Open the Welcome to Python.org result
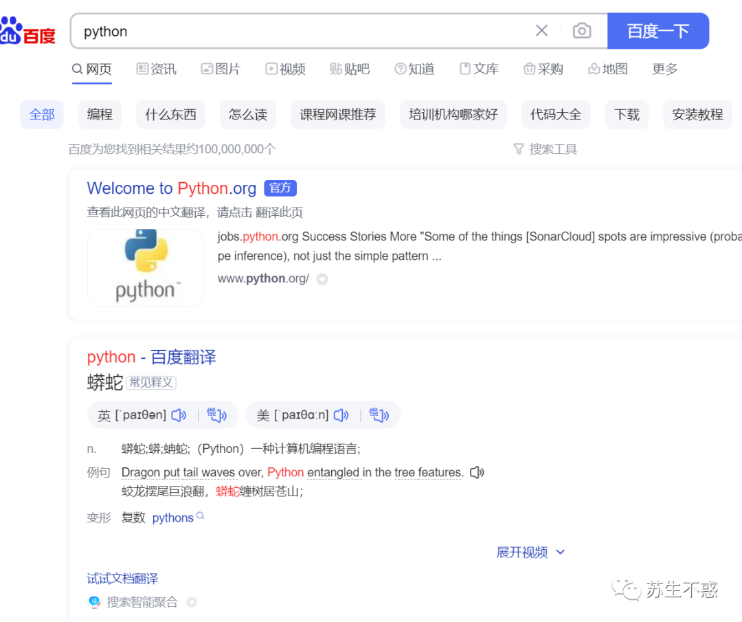This screenshot has width=742, height=622. pos(171,188)
